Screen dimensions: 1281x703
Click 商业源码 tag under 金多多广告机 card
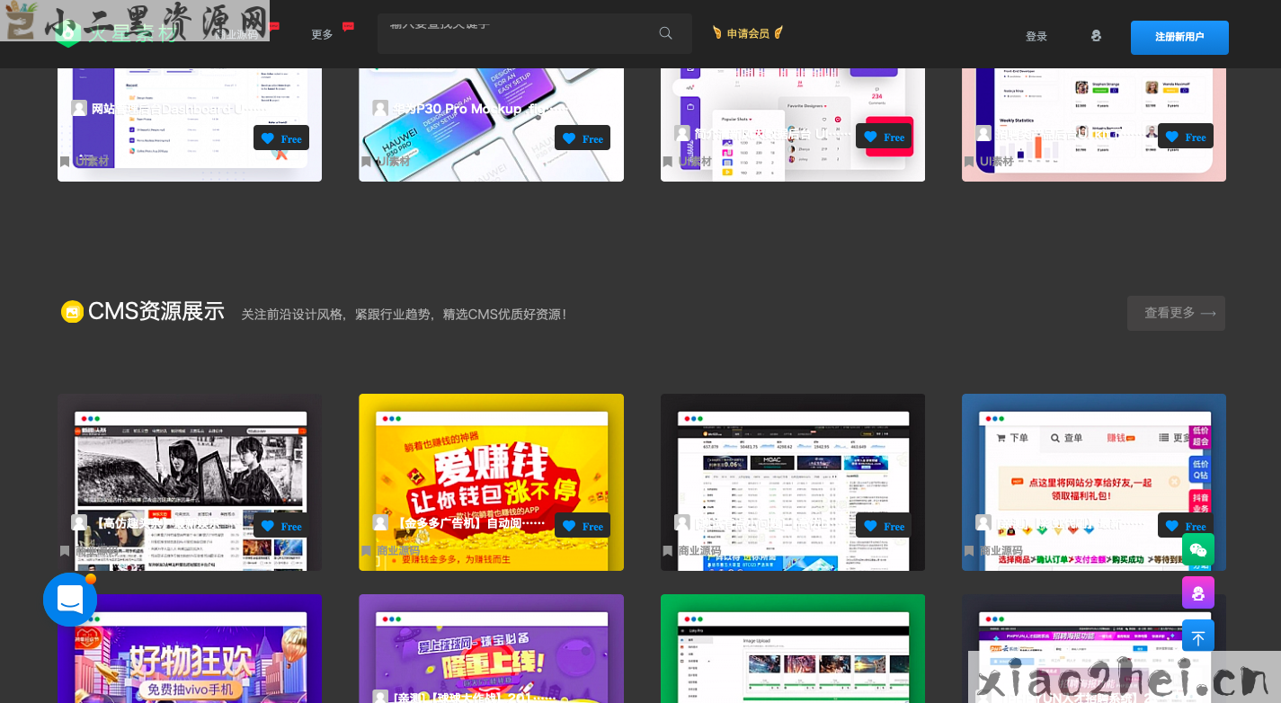(x=398, y=550)
